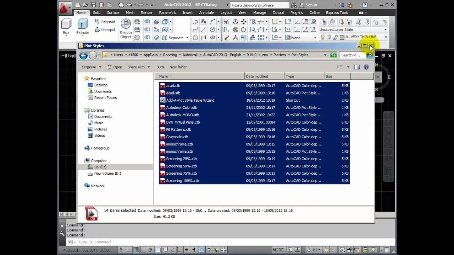Switch to the Output ribbon tab

[x=278, y=13]
